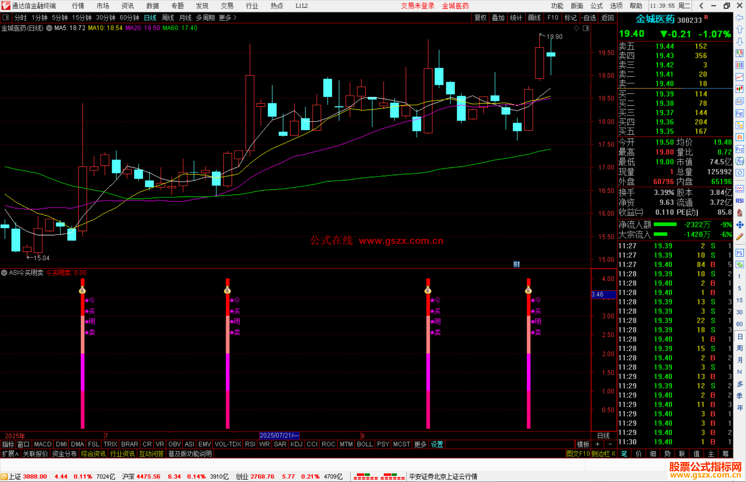Screen dimensions: 746x482
Task: Open 更多 indicators list in indicator bar
Action: click(420, 444)
